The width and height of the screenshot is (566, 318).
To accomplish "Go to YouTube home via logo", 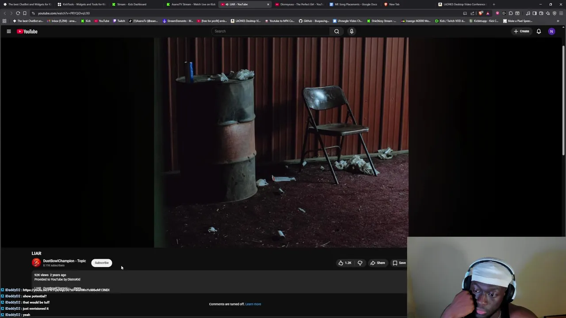I will point(27,31).
